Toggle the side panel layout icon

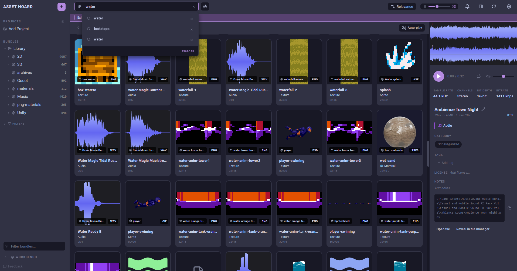[481, 6]
